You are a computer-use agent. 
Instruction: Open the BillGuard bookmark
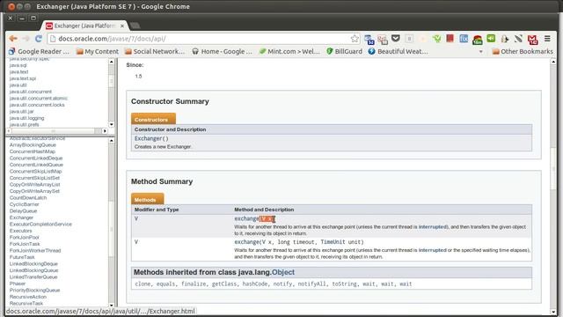pos(344,51)
